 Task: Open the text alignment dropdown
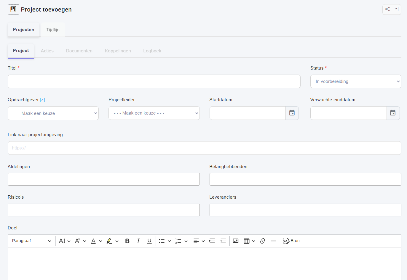199,241
